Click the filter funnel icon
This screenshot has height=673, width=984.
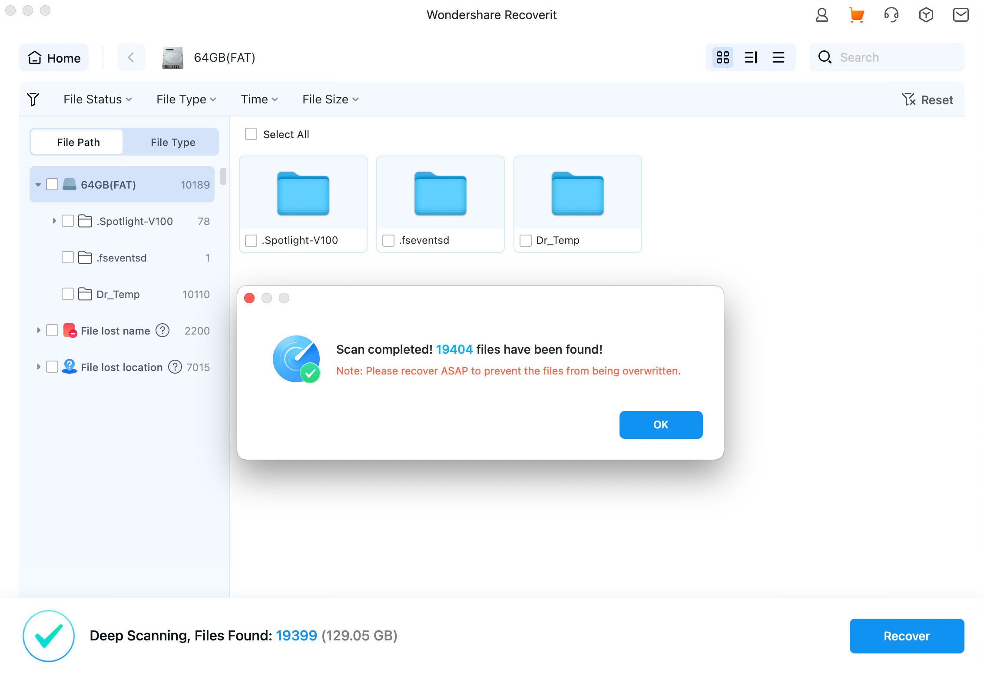[x=33, y=99]
